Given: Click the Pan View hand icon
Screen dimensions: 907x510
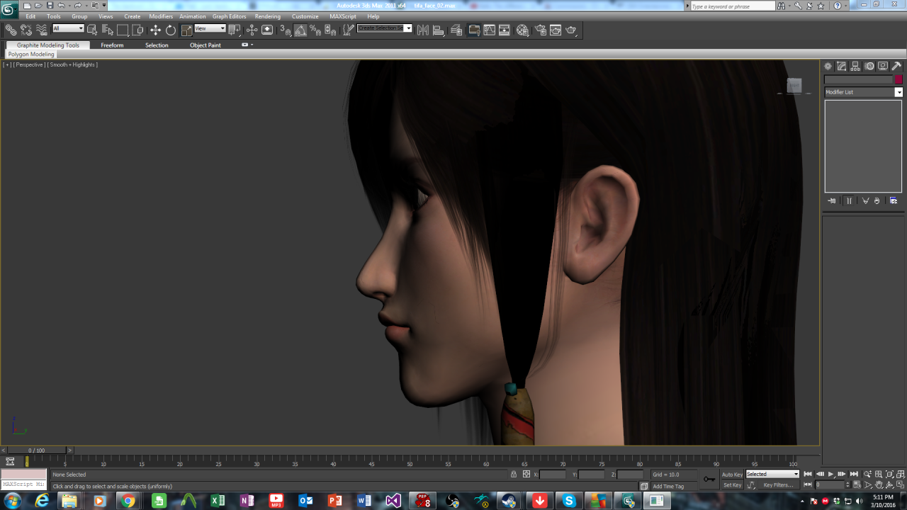Looking at the screenshot, I should [x=879, y=485].
